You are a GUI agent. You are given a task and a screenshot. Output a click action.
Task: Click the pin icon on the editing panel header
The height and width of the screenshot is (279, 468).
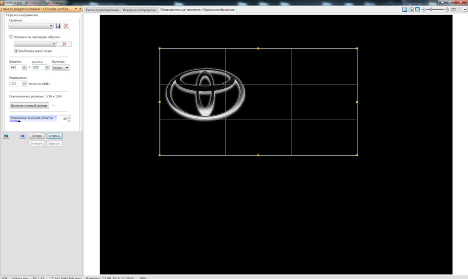click(80, 9)
